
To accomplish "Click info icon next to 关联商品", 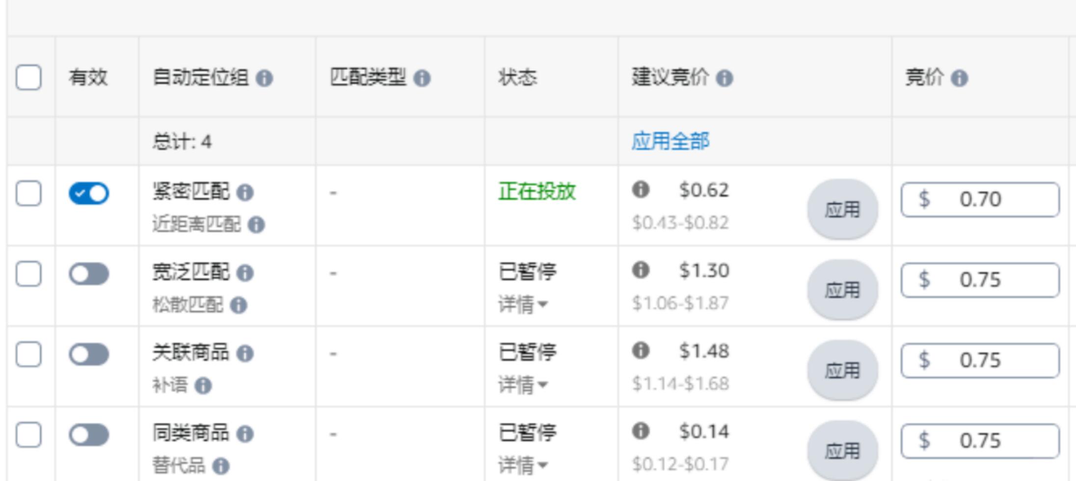I will [245, 353].
